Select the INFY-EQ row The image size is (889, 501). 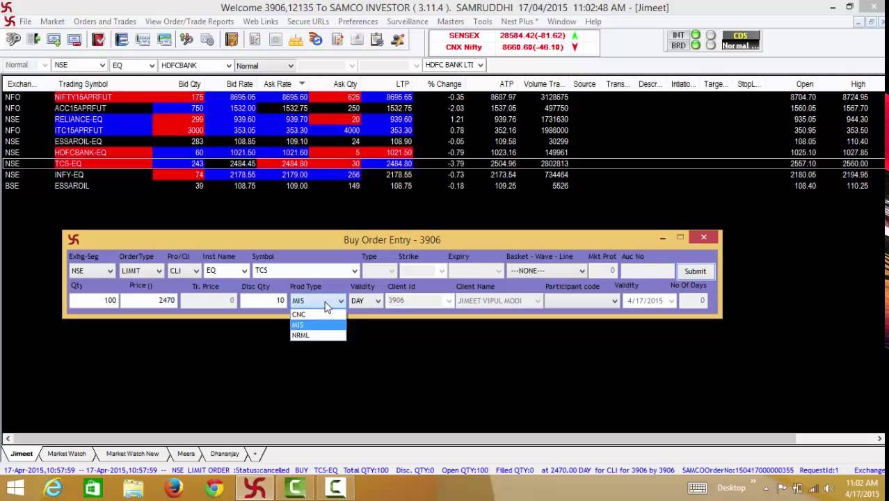pyautogui.click(x=442, y=175)
